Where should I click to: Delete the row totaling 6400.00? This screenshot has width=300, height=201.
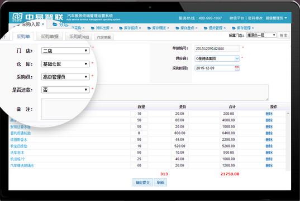[x=269, y=133]
